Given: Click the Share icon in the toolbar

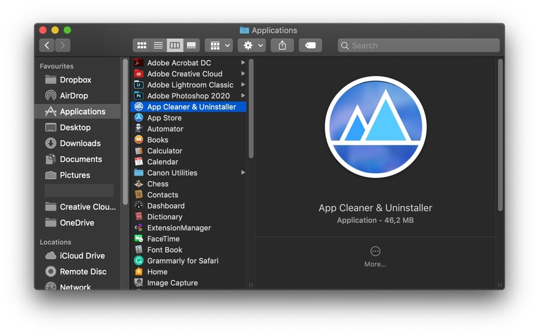Looking at the screenshot, I should coord(282,45).
